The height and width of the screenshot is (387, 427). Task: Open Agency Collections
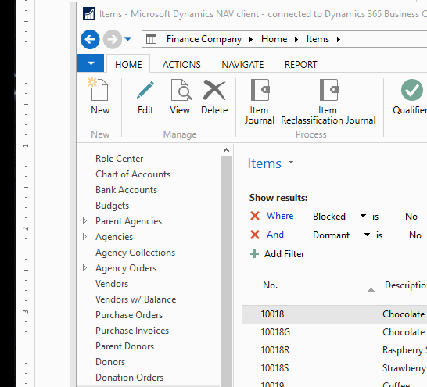click(x=135, y=253)
